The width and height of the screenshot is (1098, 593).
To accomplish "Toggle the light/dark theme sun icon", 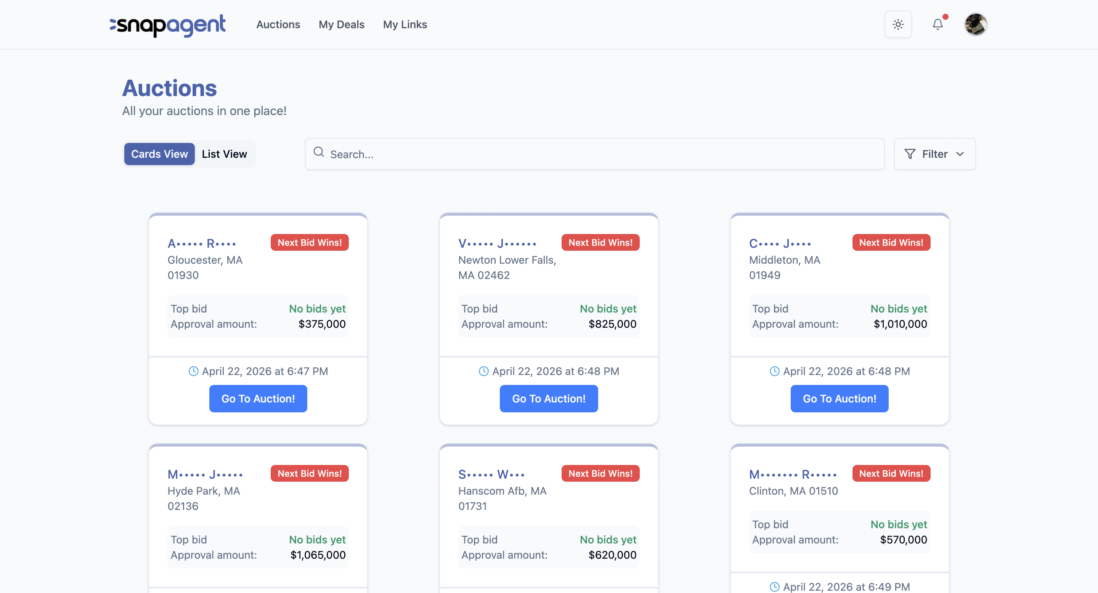I will (x=898, y=24).
